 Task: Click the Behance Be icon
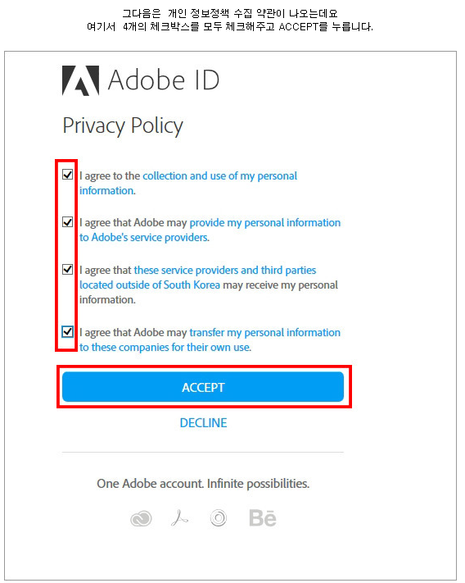(263, 518)
